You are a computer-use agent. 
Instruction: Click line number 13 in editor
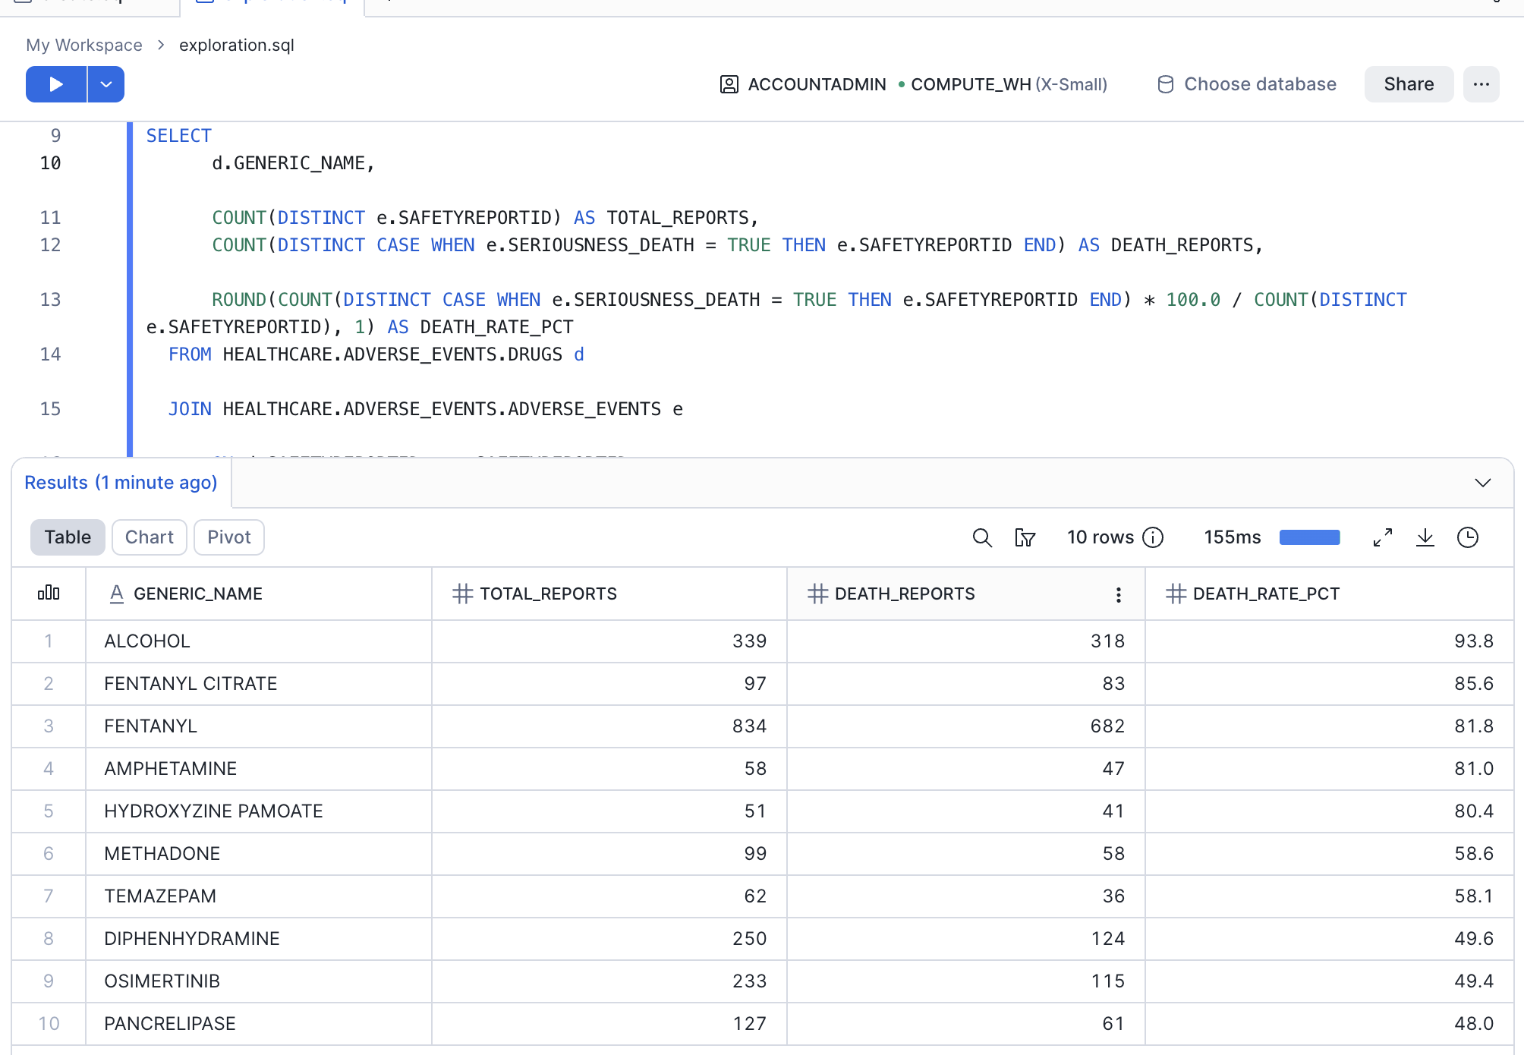[50, 300]
